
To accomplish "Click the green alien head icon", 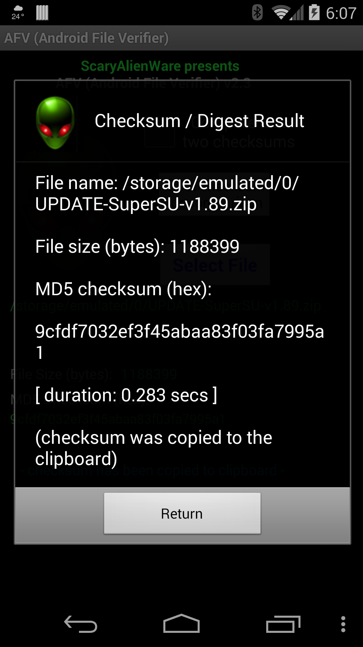I will tap(55, 123).
